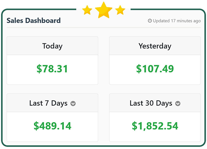
Task: Click the divider line below Sales Dashboard
Action: 103,28
